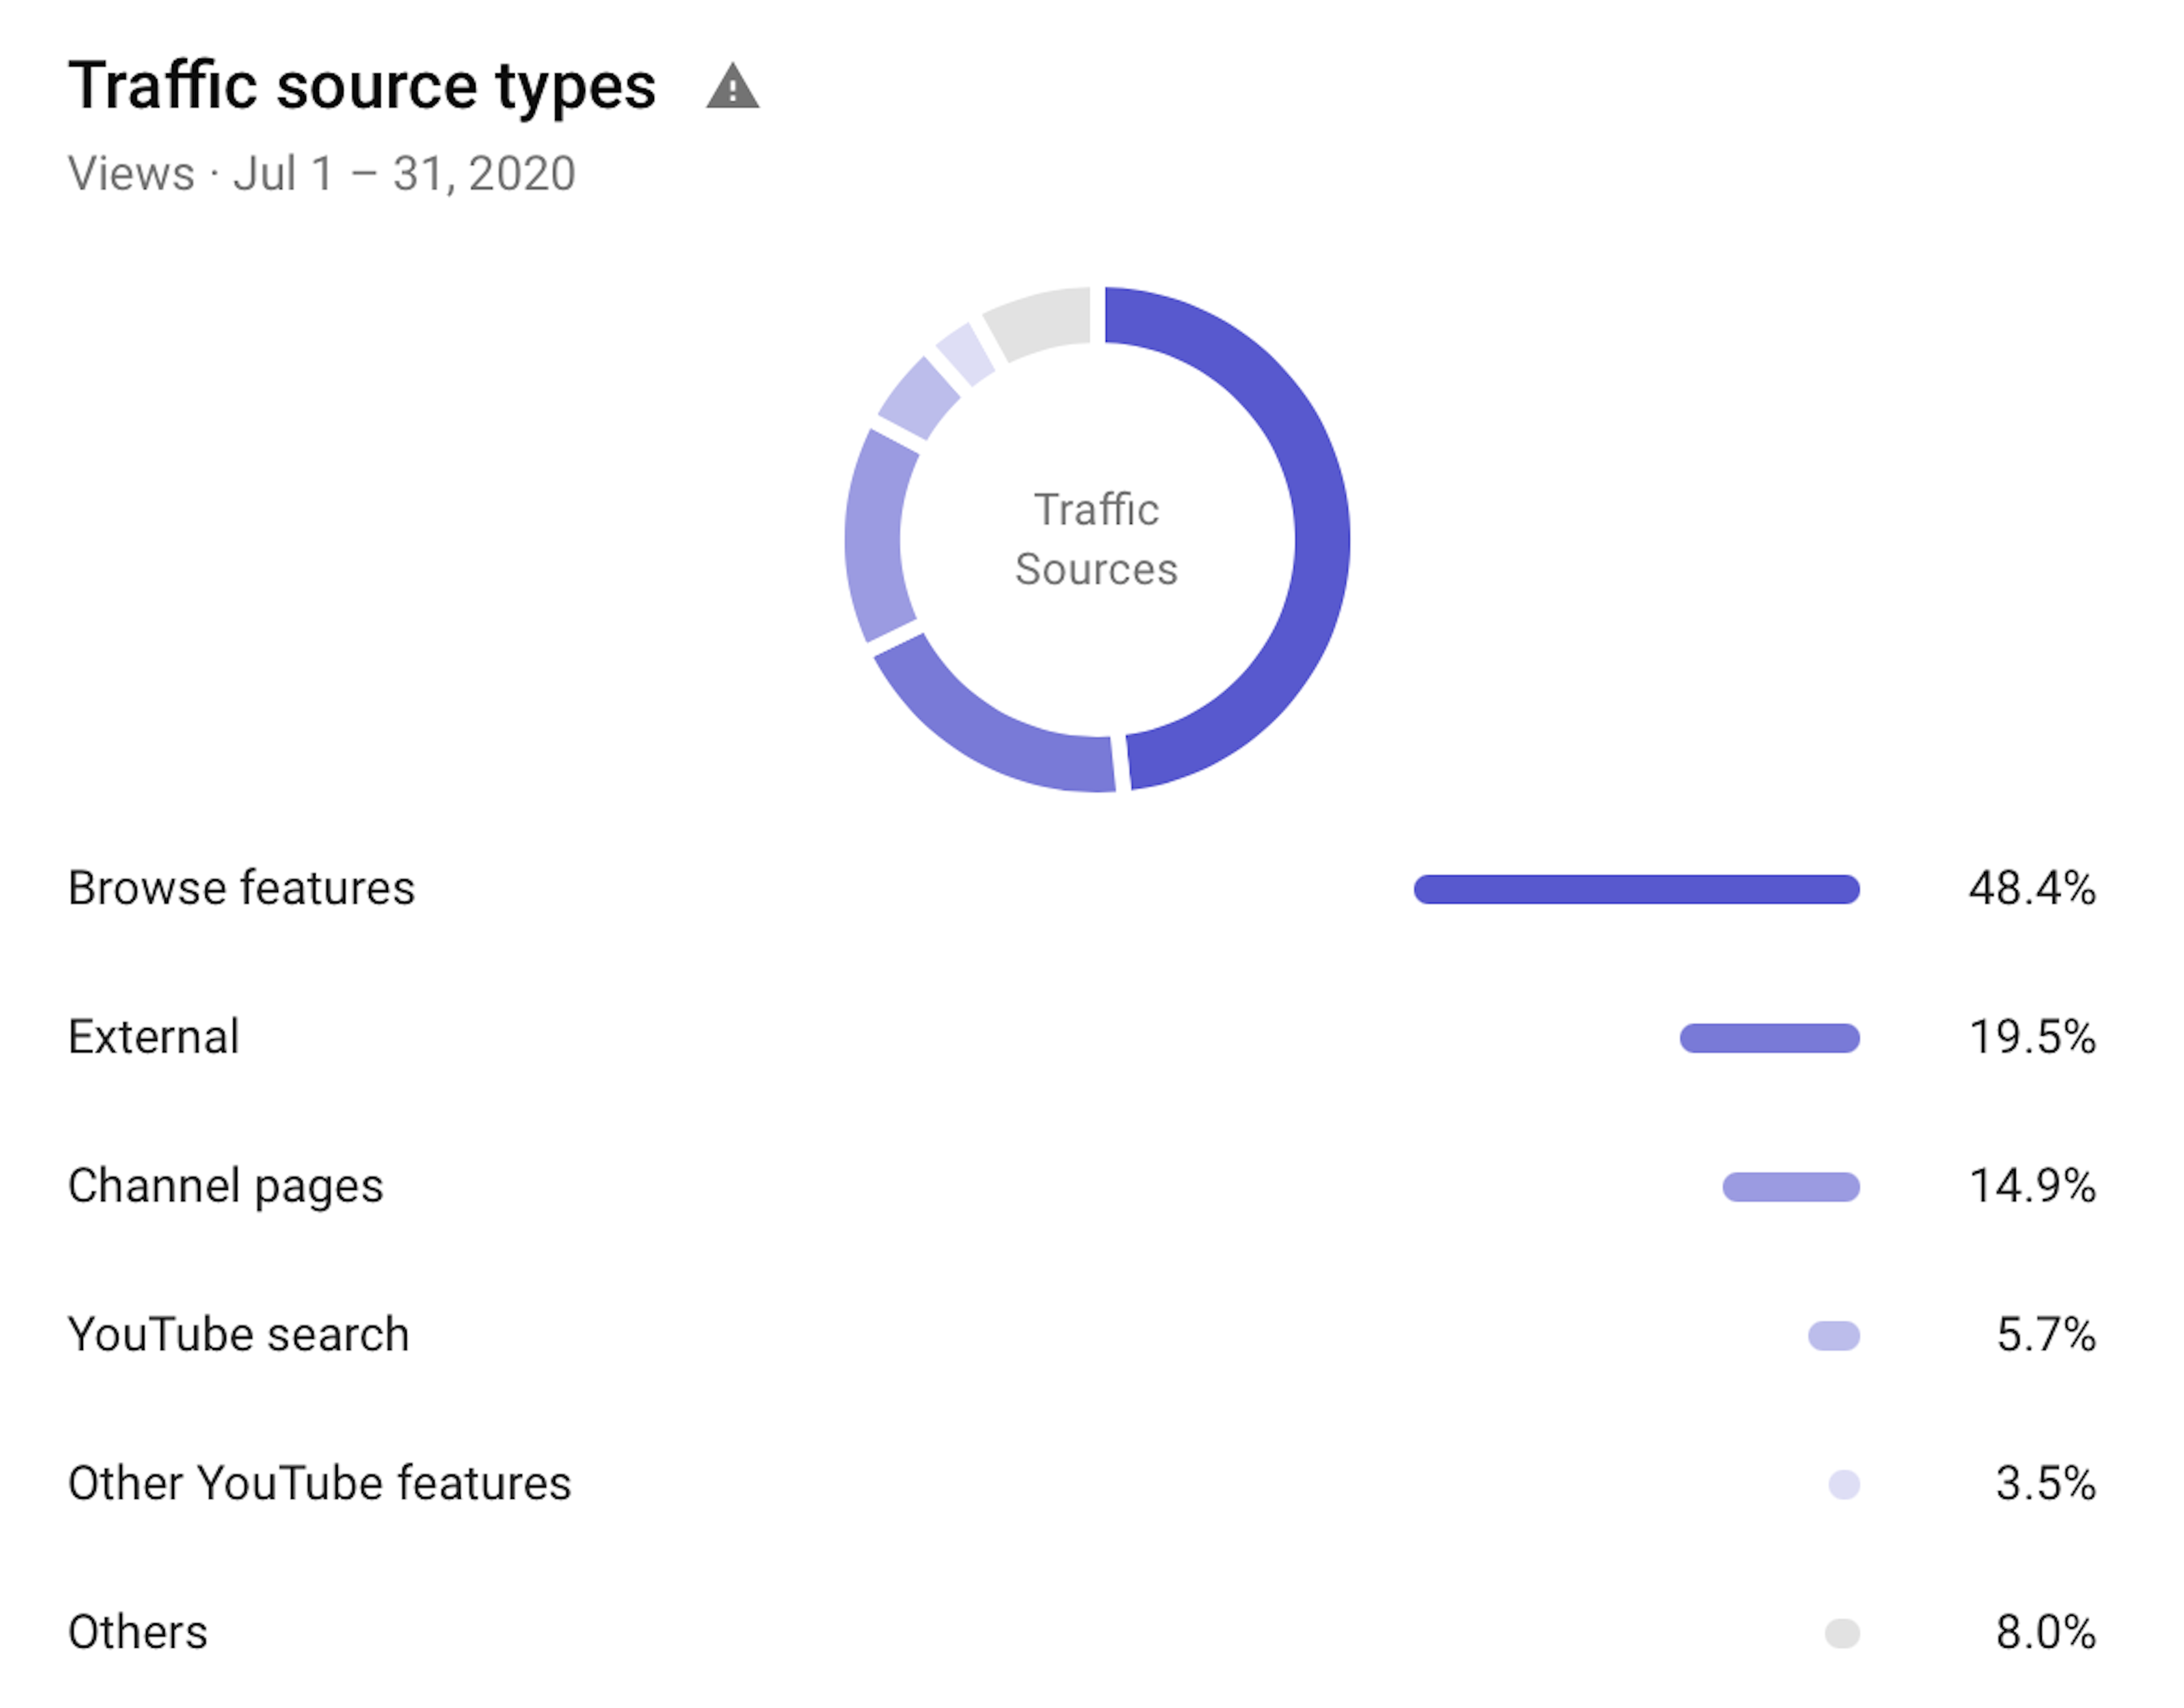Open Other YouTube features row
The image size is (2184, 1708).
pos(319,1483)
